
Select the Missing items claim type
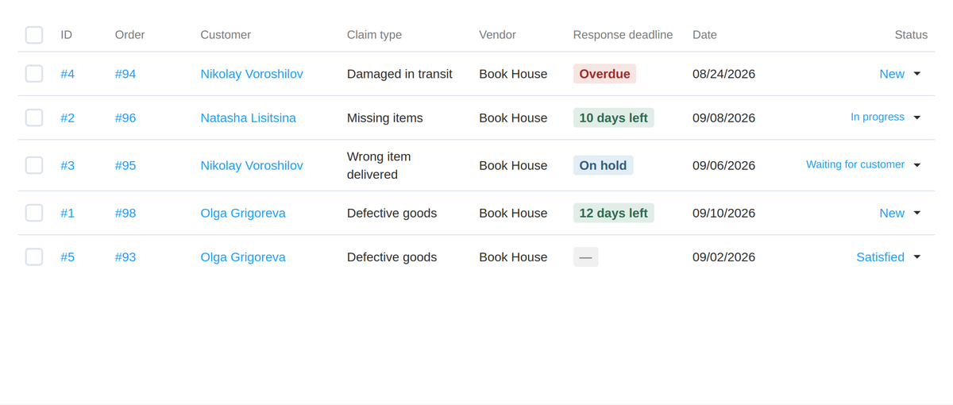(x=385, y=118)
